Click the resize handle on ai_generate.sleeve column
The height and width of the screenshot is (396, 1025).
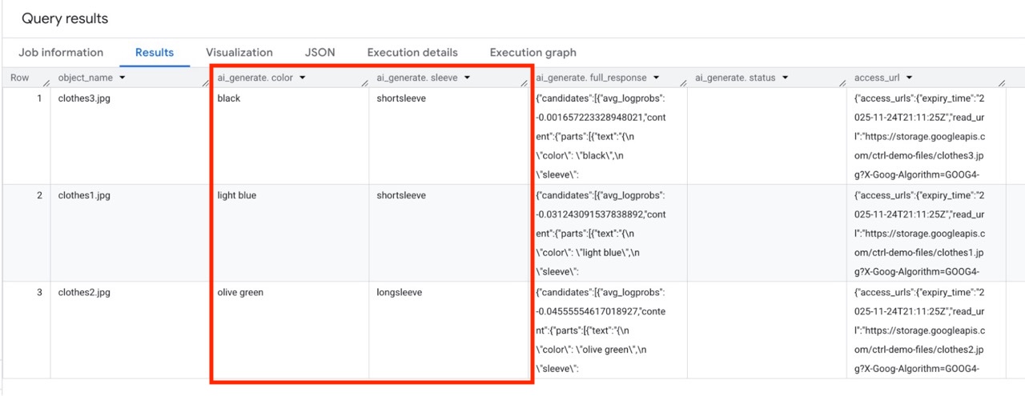[x=524, y=82]
